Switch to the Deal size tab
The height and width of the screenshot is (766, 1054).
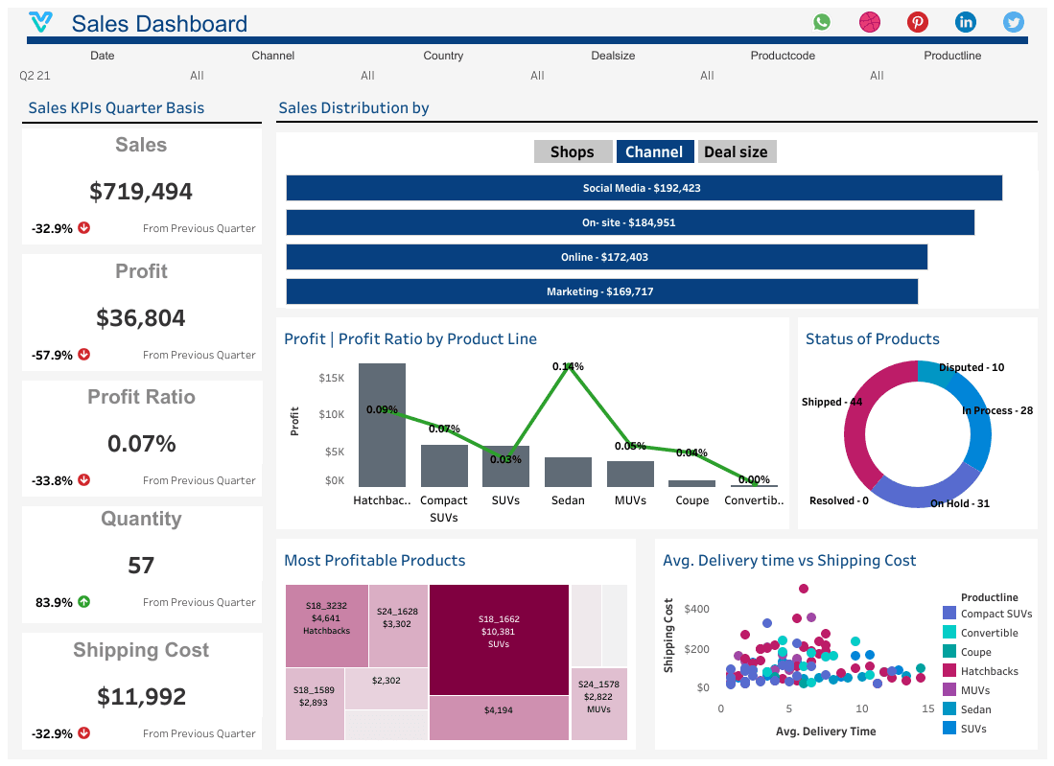[737, 151]
